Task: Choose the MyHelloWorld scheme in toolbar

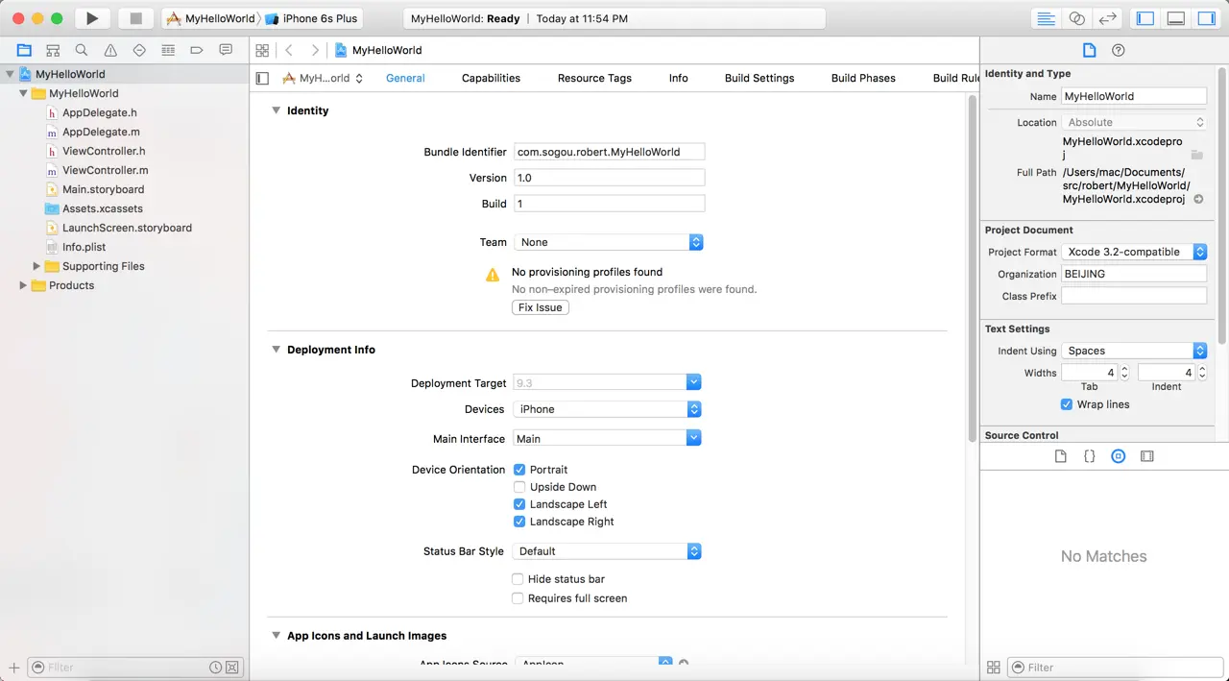Action: tap(211, 18)
